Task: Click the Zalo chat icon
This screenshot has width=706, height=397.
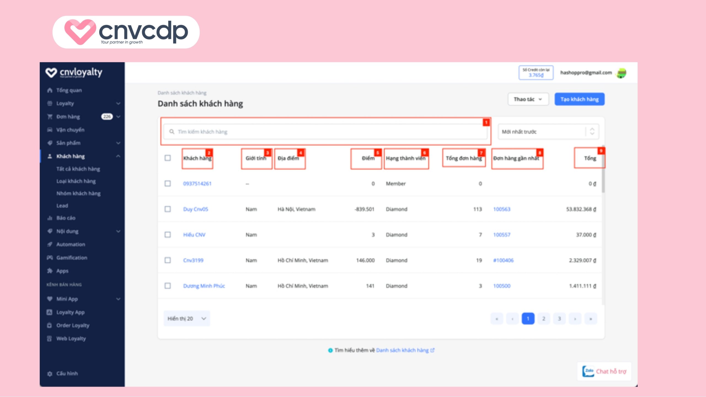Action: click(x=588, y=371)
